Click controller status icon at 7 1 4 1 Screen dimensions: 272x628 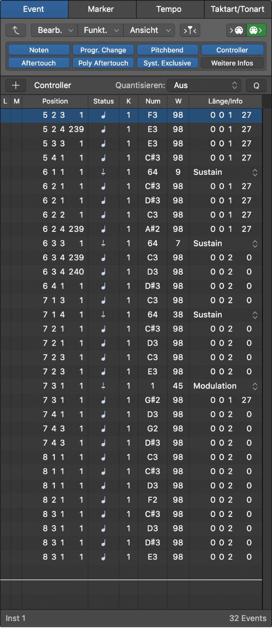[x=103, y=315]
